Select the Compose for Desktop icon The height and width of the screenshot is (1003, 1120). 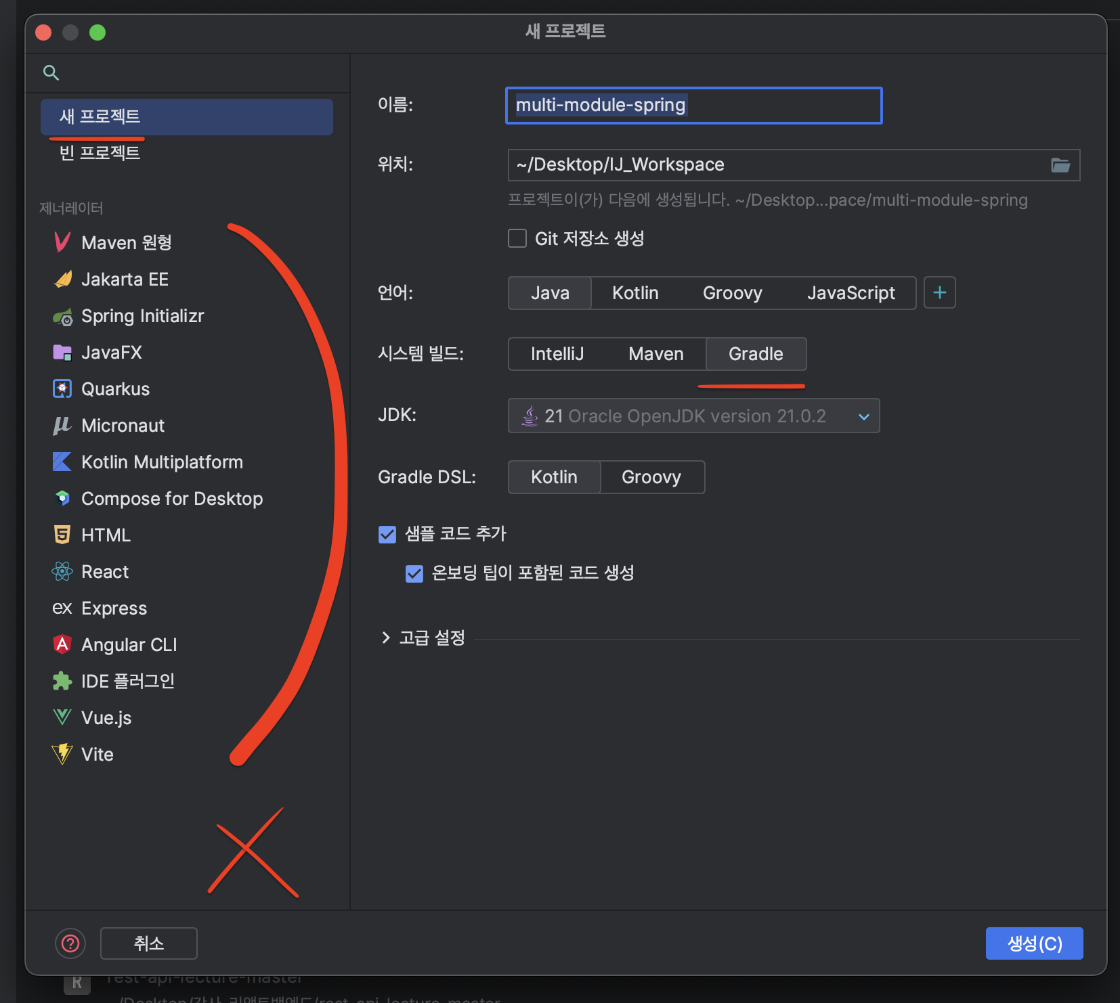tap(62, 498)
